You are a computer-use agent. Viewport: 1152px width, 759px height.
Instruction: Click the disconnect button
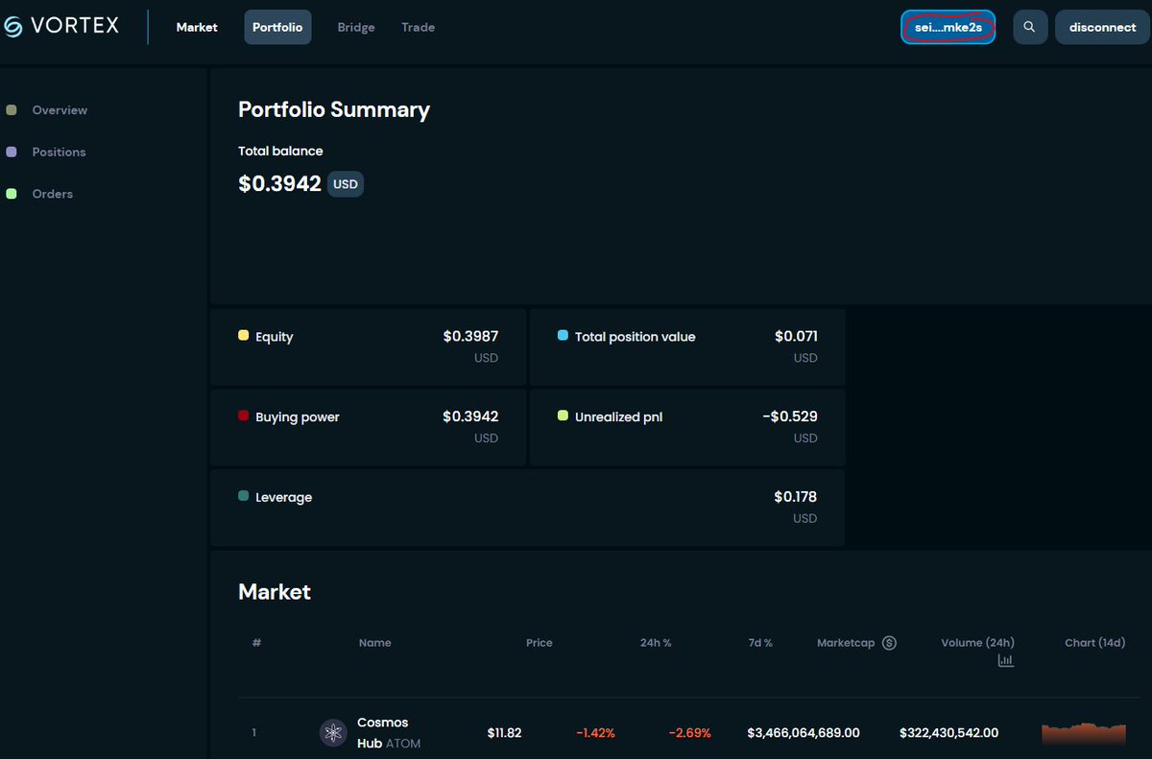[x=1103, y=27]
